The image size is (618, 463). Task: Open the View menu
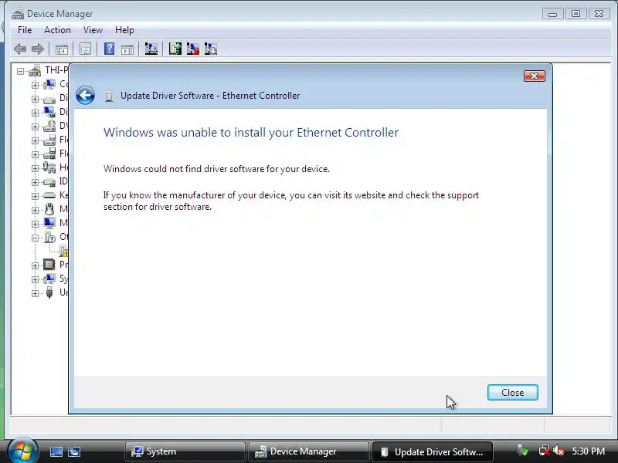(x=93, y=30)
